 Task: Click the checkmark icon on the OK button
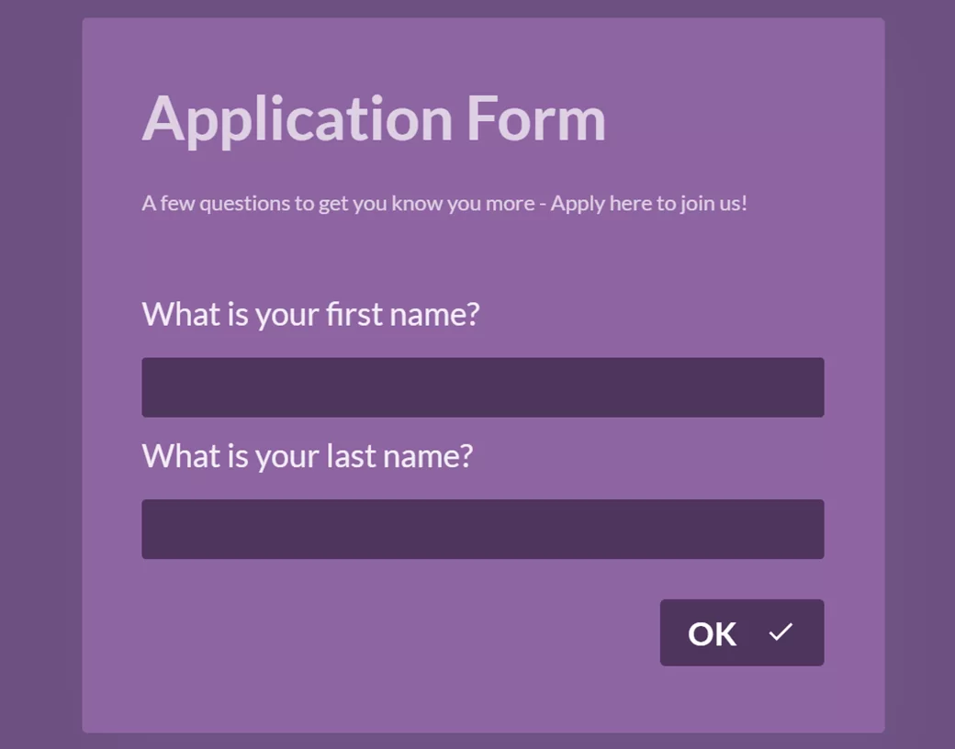click(x=781, y=632)
